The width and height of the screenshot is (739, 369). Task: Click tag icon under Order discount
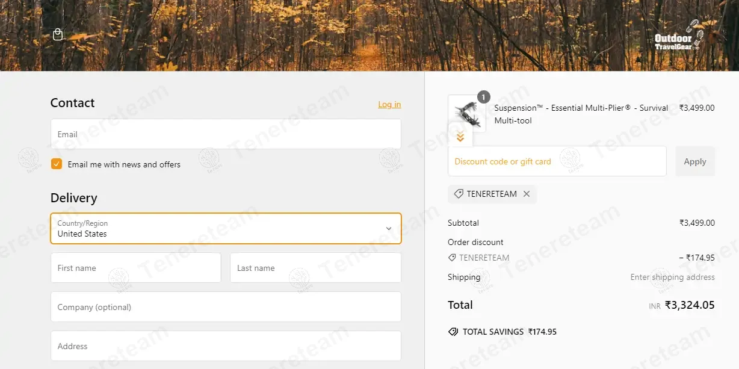point(452,258)
